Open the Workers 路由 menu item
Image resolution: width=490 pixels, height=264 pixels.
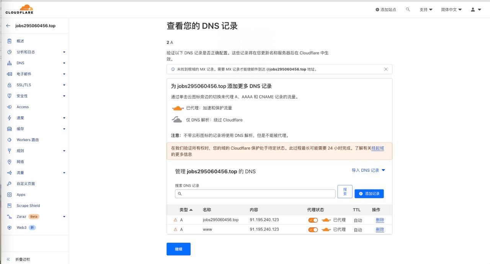pyautogui.click(x=28, y=140)
